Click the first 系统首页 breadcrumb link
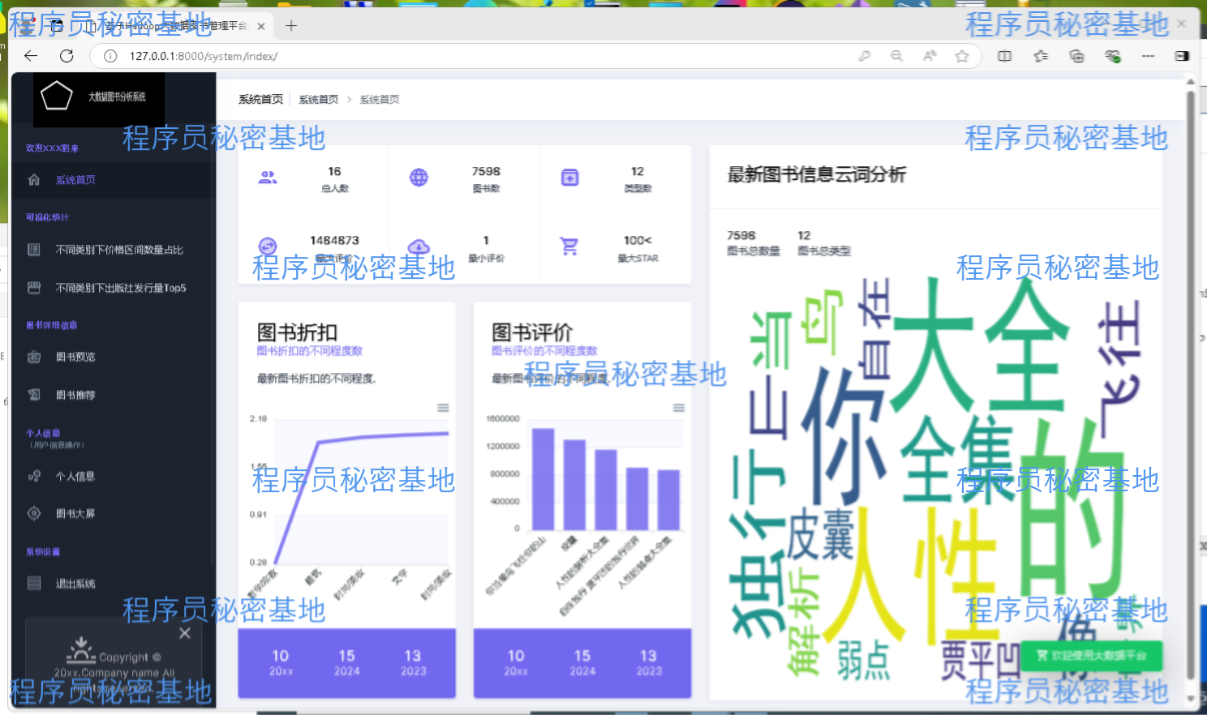1207x715 pixels. coord(318,100)
